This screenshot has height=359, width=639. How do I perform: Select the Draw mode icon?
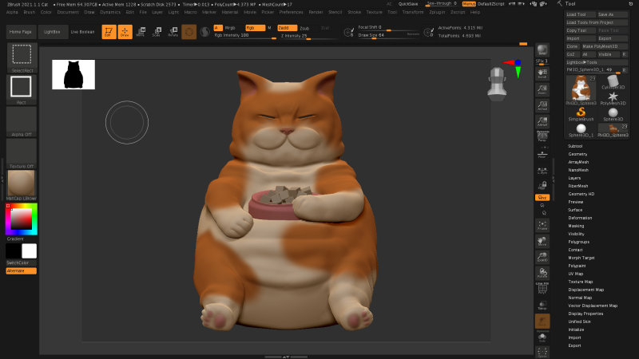(125, 31)
